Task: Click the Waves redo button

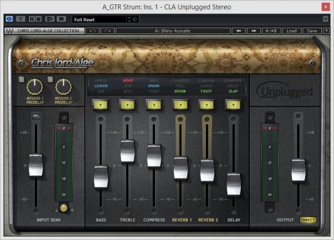Action: (x=108, y=31)
